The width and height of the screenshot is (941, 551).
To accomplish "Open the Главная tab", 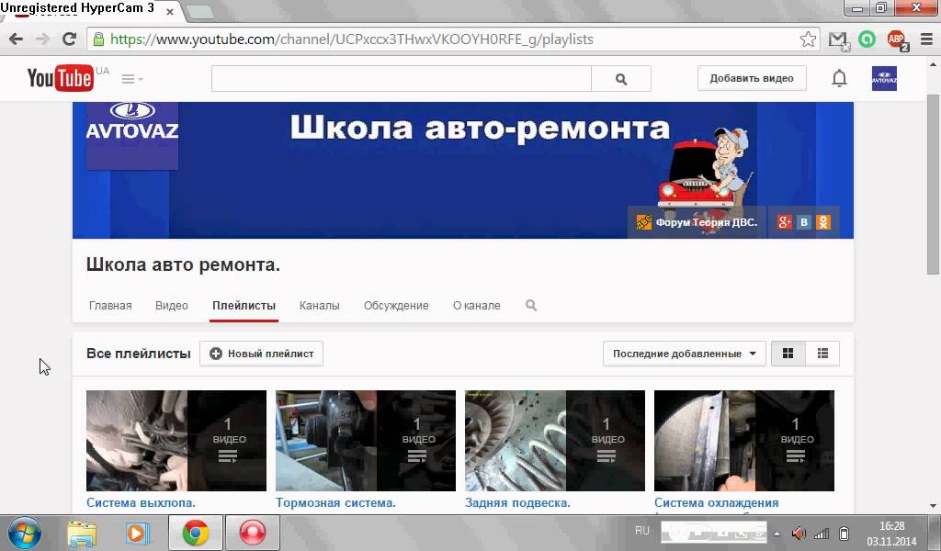I will 110,305.
